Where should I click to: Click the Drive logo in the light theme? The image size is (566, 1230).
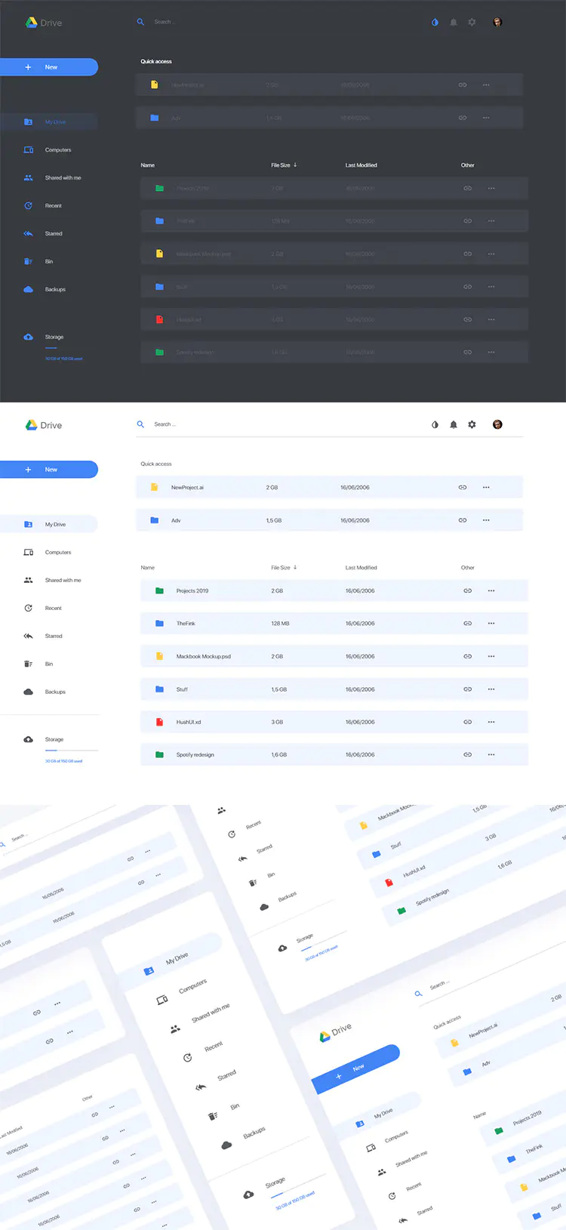(44, 425)
